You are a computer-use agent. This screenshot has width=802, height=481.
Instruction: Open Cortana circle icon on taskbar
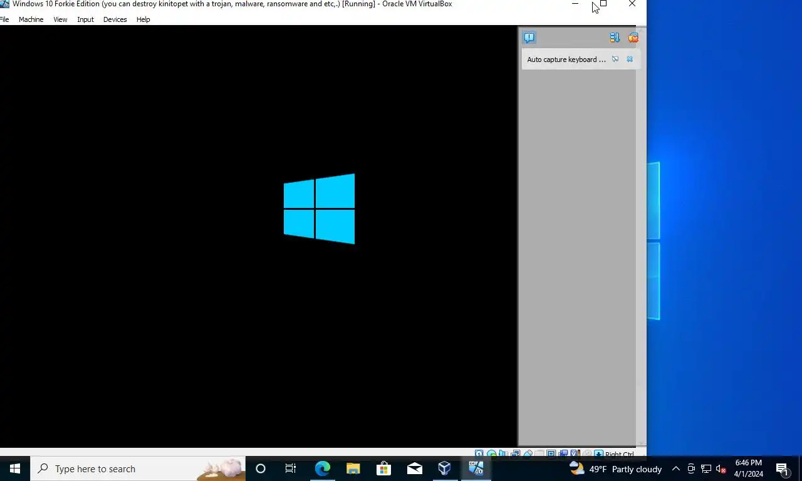[x=261, y=468]
